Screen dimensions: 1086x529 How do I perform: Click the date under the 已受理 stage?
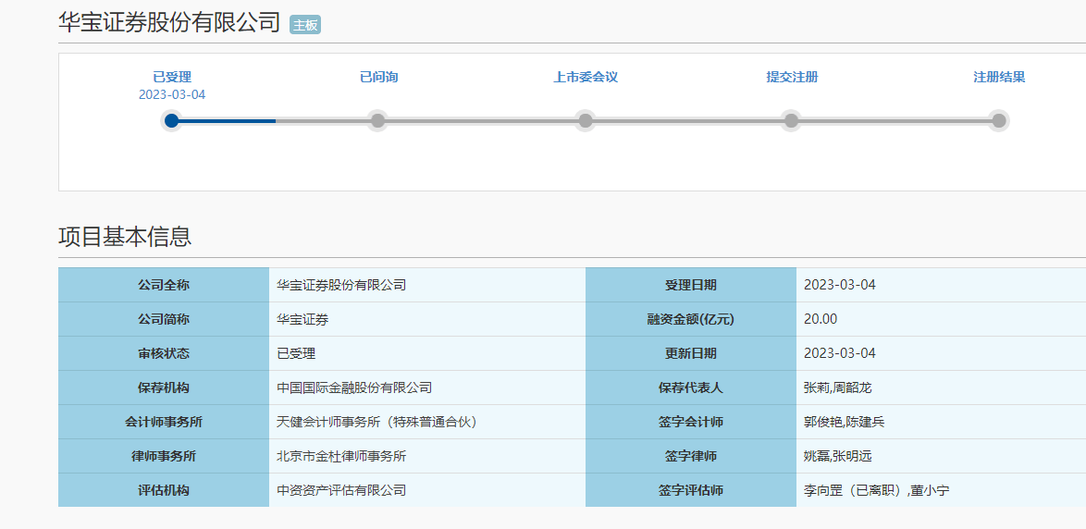point(172,94)
